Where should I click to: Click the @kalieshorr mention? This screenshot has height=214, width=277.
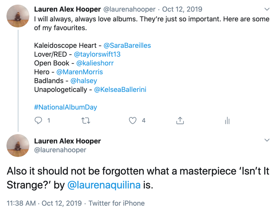[95, 63]
